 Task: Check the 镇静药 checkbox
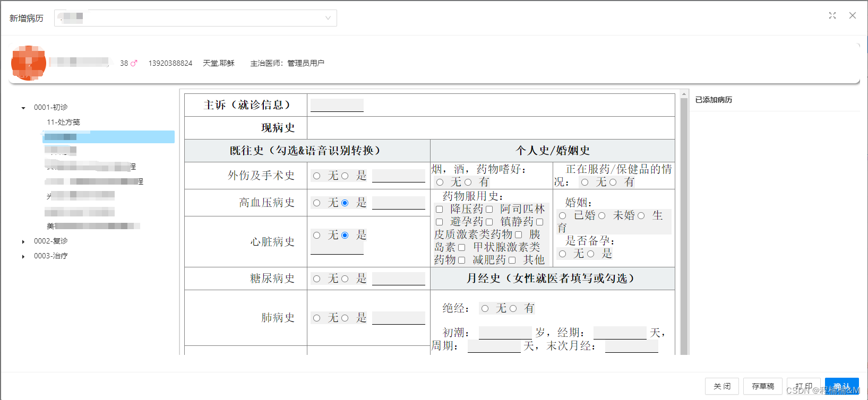coord(489,222)
